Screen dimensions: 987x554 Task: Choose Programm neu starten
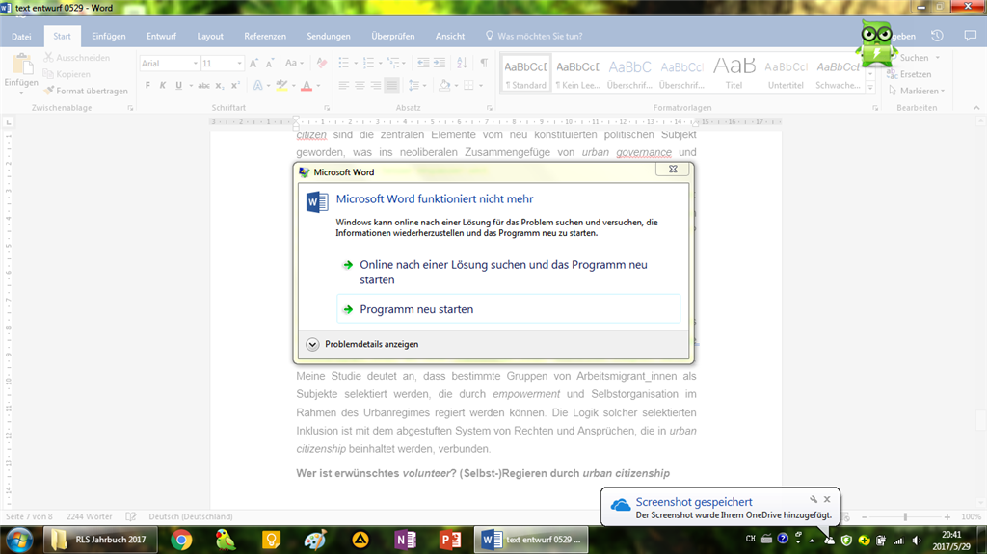pos(509,309)
